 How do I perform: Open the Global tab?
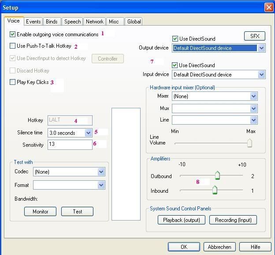click(134, 22)
